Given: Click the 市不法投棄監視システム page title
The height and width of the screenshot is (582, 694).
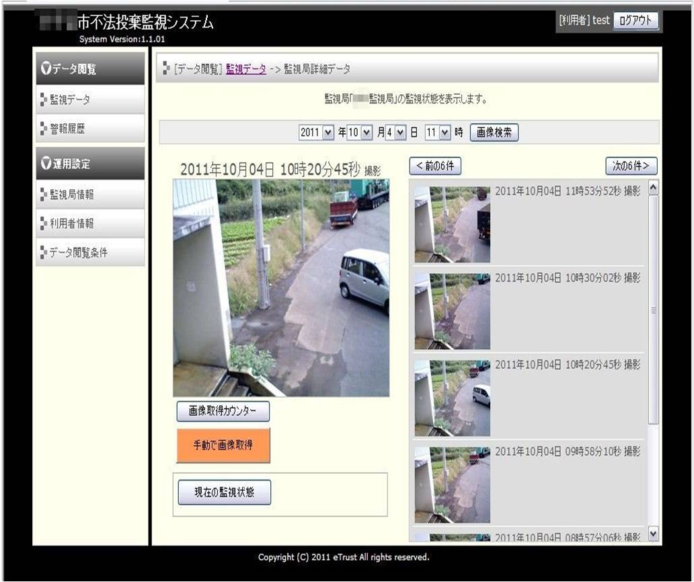Looking at the screenshot, I should point(146,22).
